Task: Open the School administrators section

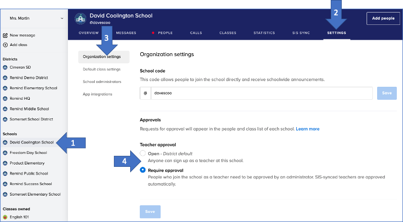Action: (102, 82)
